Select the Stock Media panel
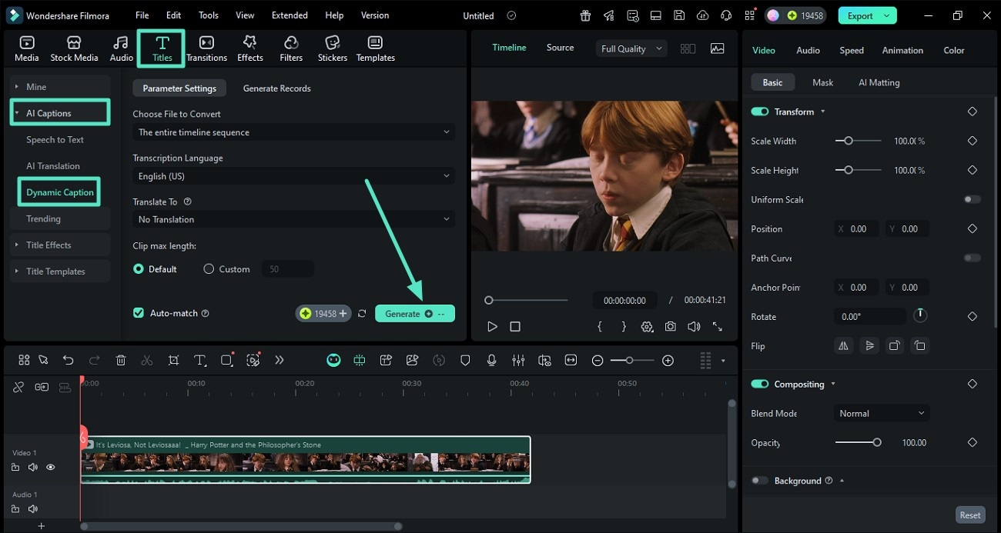 (x=74, y=48)
